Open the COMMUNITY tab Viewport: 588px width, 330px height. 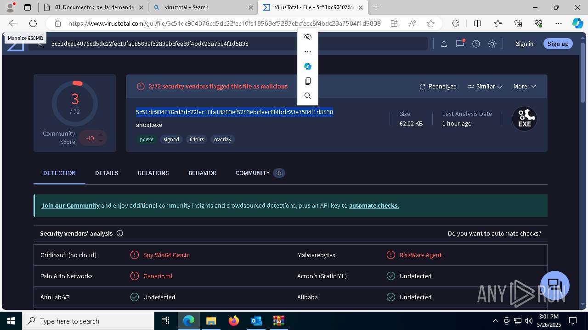[x=260, y=173]
